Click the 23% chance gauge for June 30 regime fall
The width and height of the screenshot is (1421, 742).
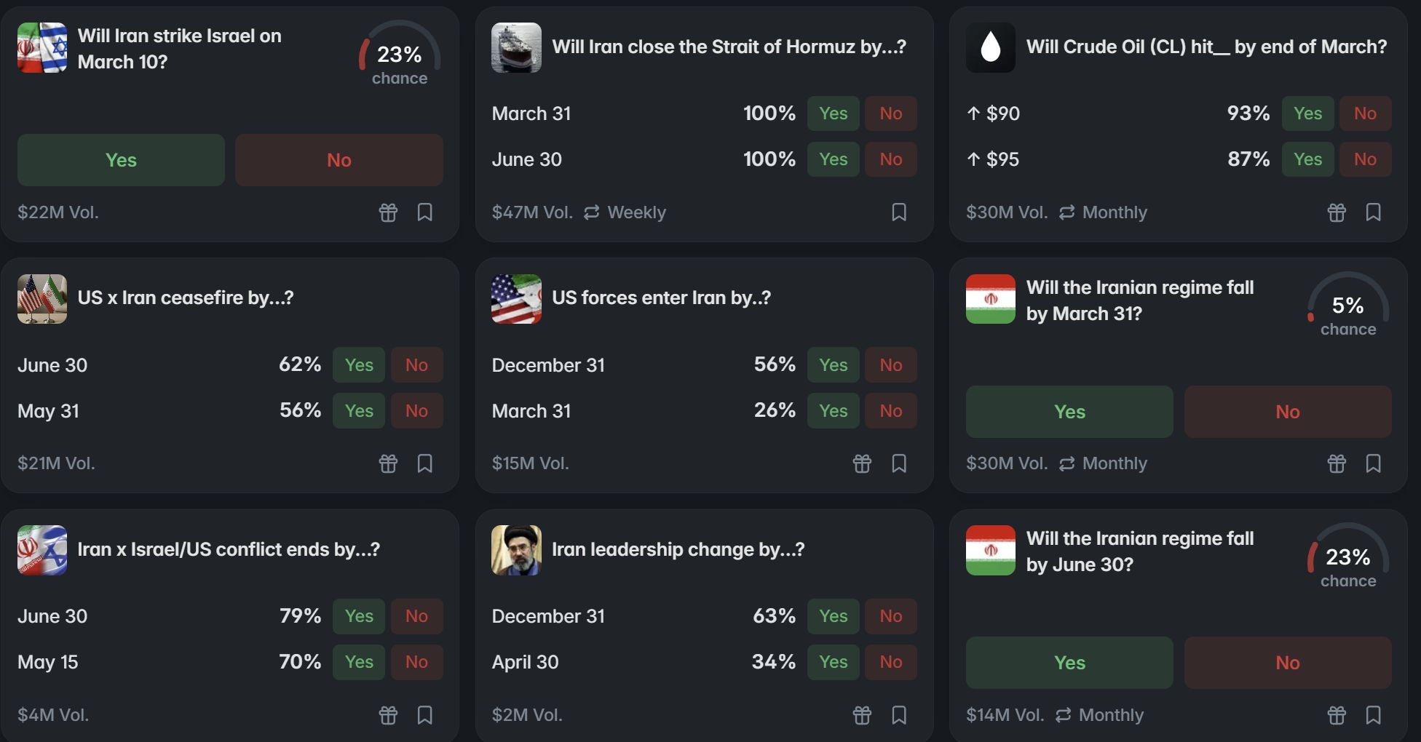[1347, 556]
